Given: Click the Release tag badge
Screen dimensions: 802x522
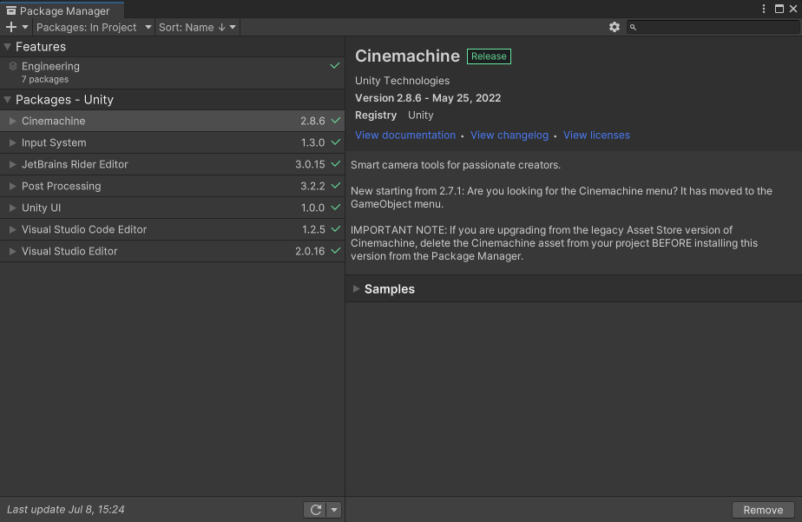Looking at the screenshot, I should (489, 56).
